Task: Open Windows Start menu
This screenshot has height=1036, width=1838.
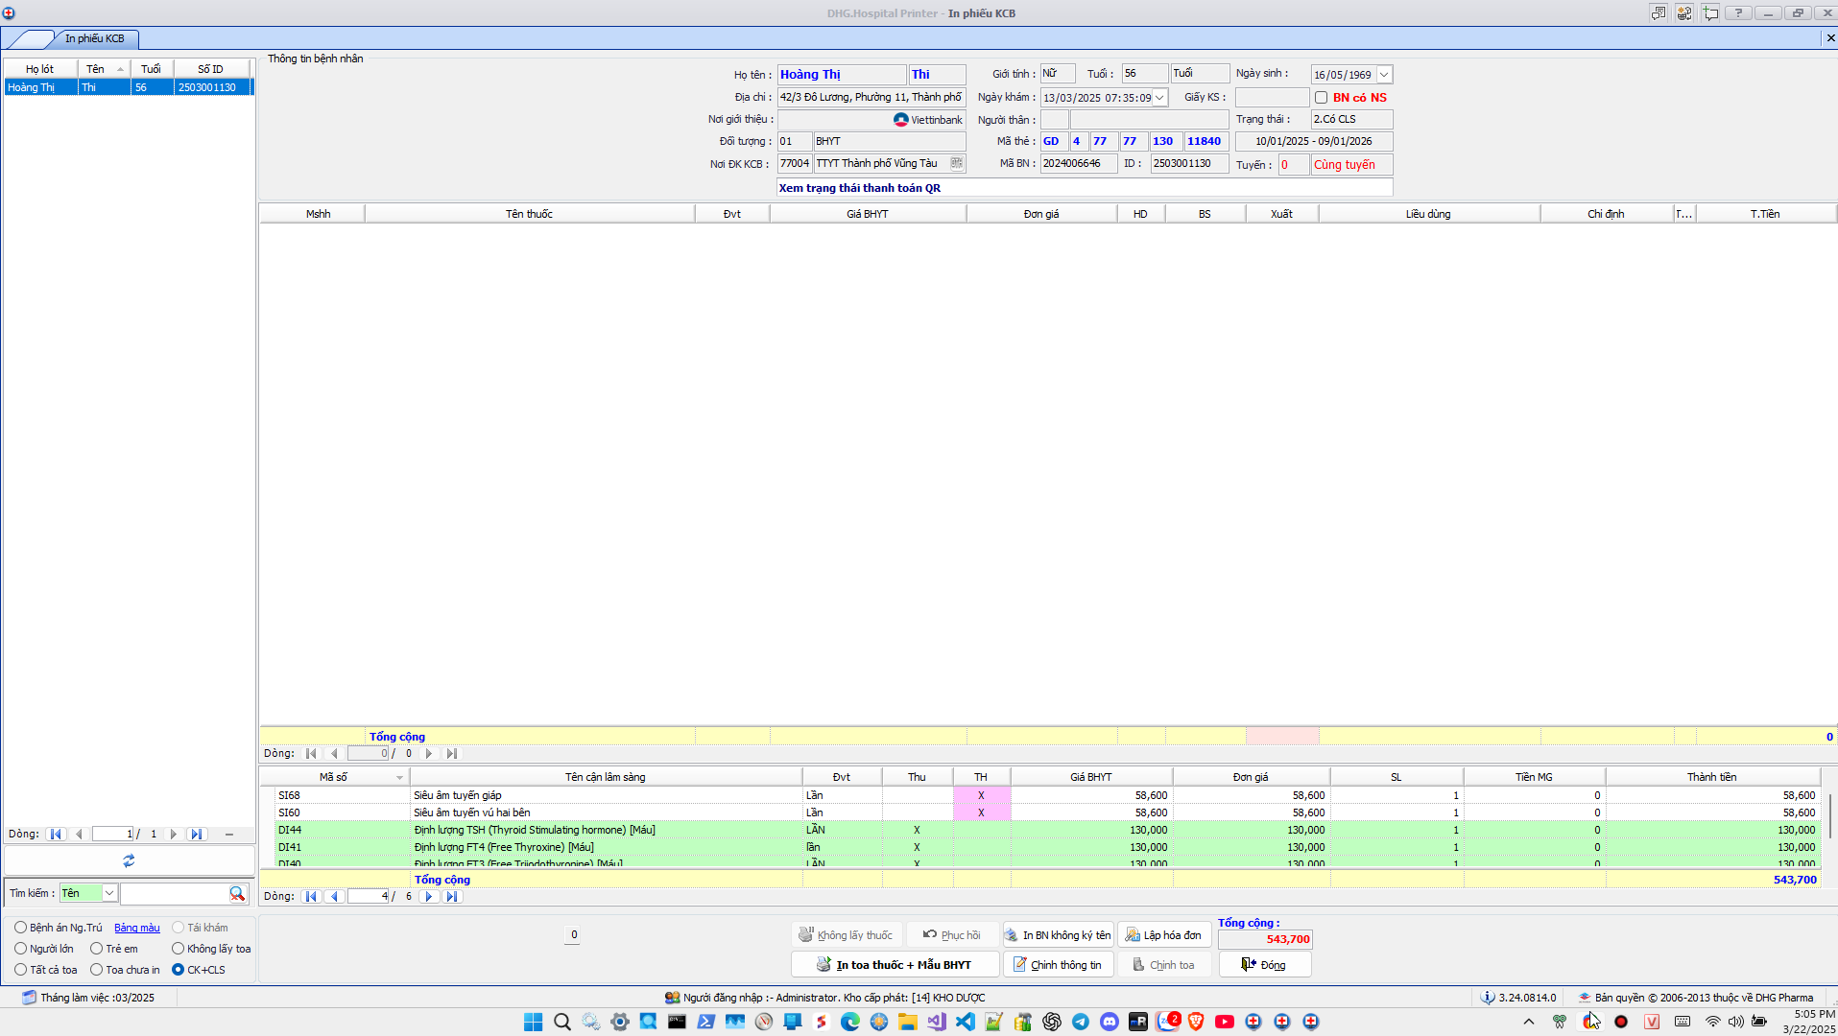Action: pyautogui.click(x=534, y=1022)
